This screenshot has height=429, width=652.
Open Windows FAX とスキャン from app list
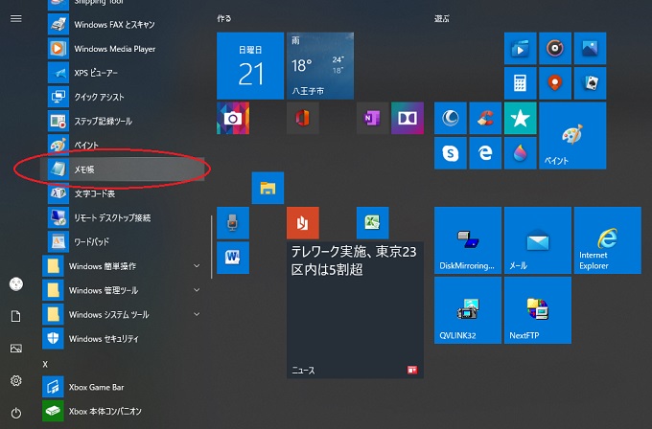(x=123, y=25)
